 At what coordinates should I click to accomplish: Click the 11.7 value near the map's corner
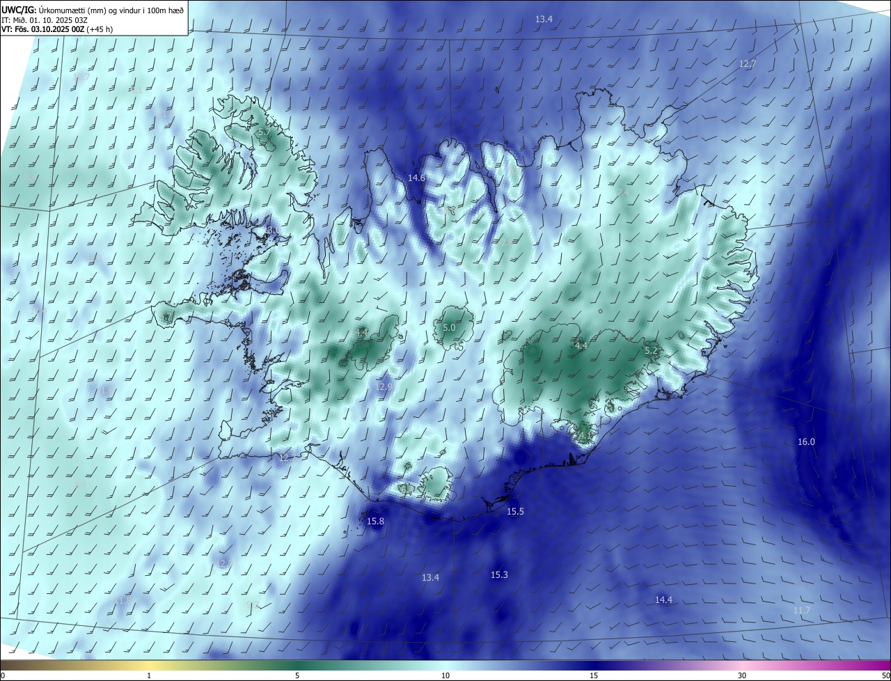[x=802, y=611]
